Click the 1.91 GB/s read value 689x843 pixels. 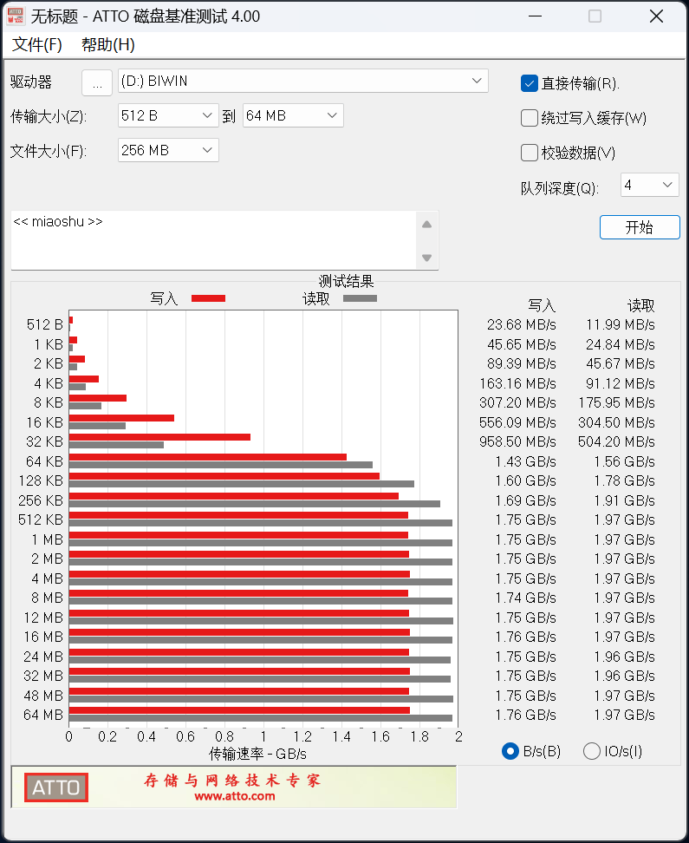tap(625, 500)
